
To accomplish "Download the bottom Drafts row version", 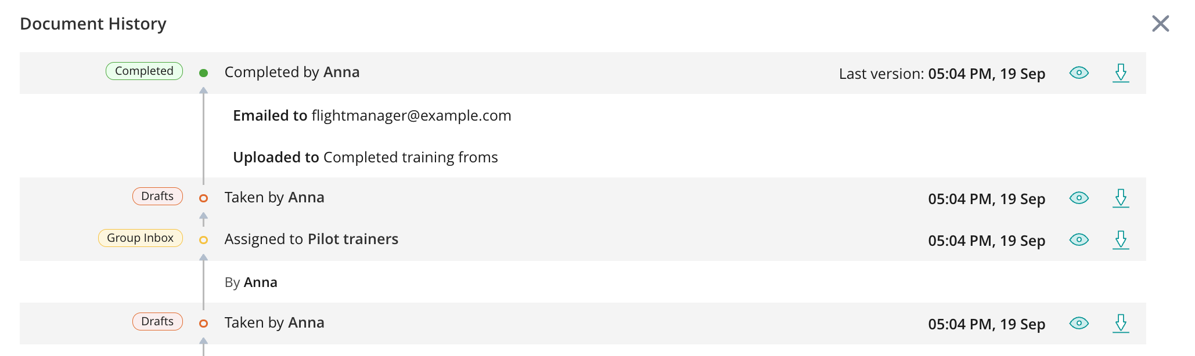I will point(1121,324).
